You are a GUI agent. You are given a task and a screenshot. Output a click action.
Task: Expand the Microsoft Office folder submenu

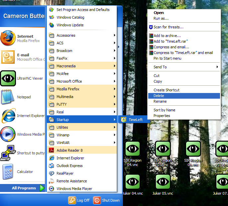coord(82,81)
